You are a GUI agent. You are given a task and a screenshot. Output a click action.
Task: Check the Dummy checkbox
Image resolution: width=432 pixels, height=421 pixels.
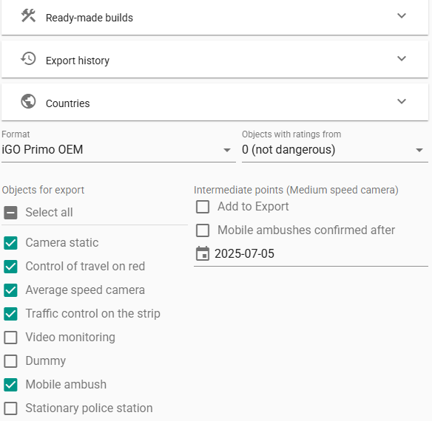point(11,361)
